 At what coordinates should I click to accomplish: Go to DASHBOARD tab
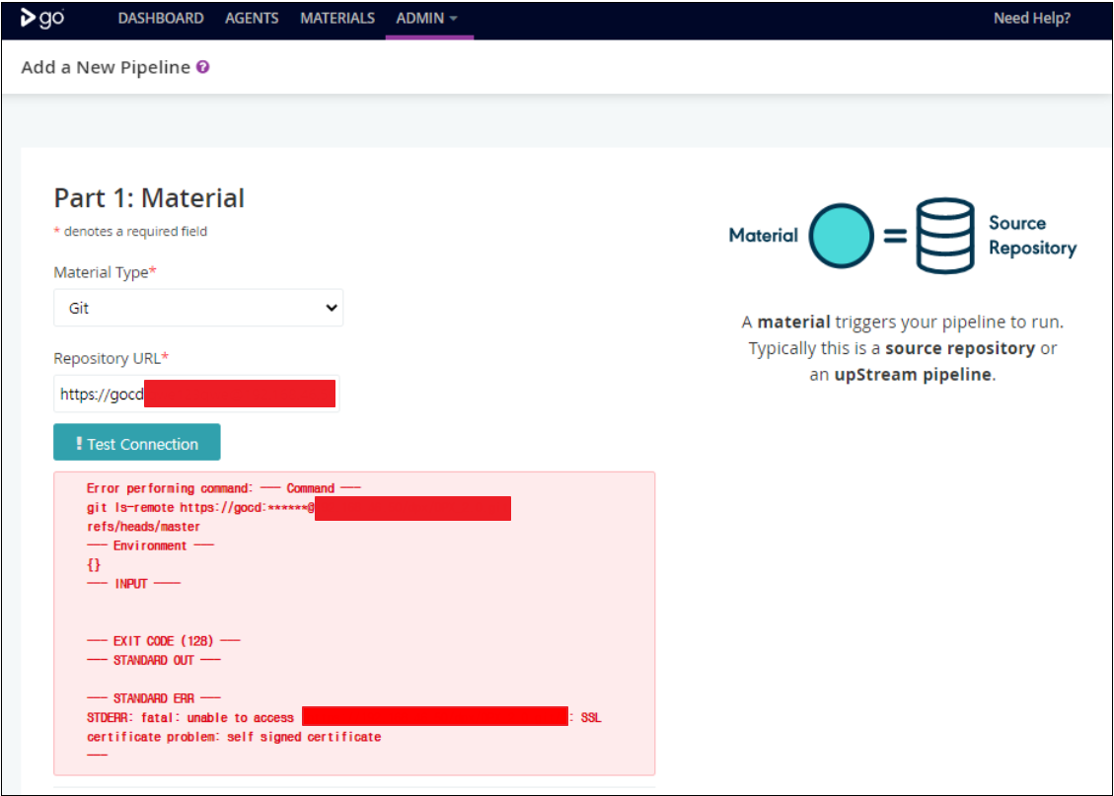click(x=161, y=19)
